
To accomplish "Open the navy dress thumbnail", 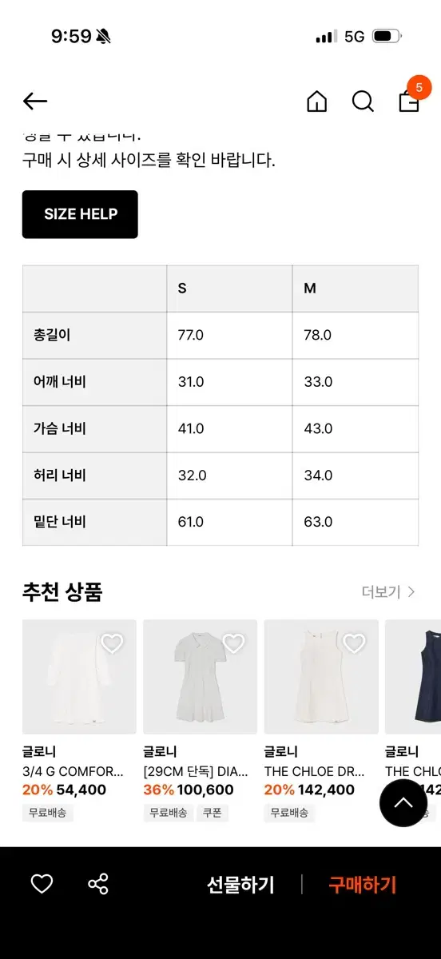I will 413,677.
